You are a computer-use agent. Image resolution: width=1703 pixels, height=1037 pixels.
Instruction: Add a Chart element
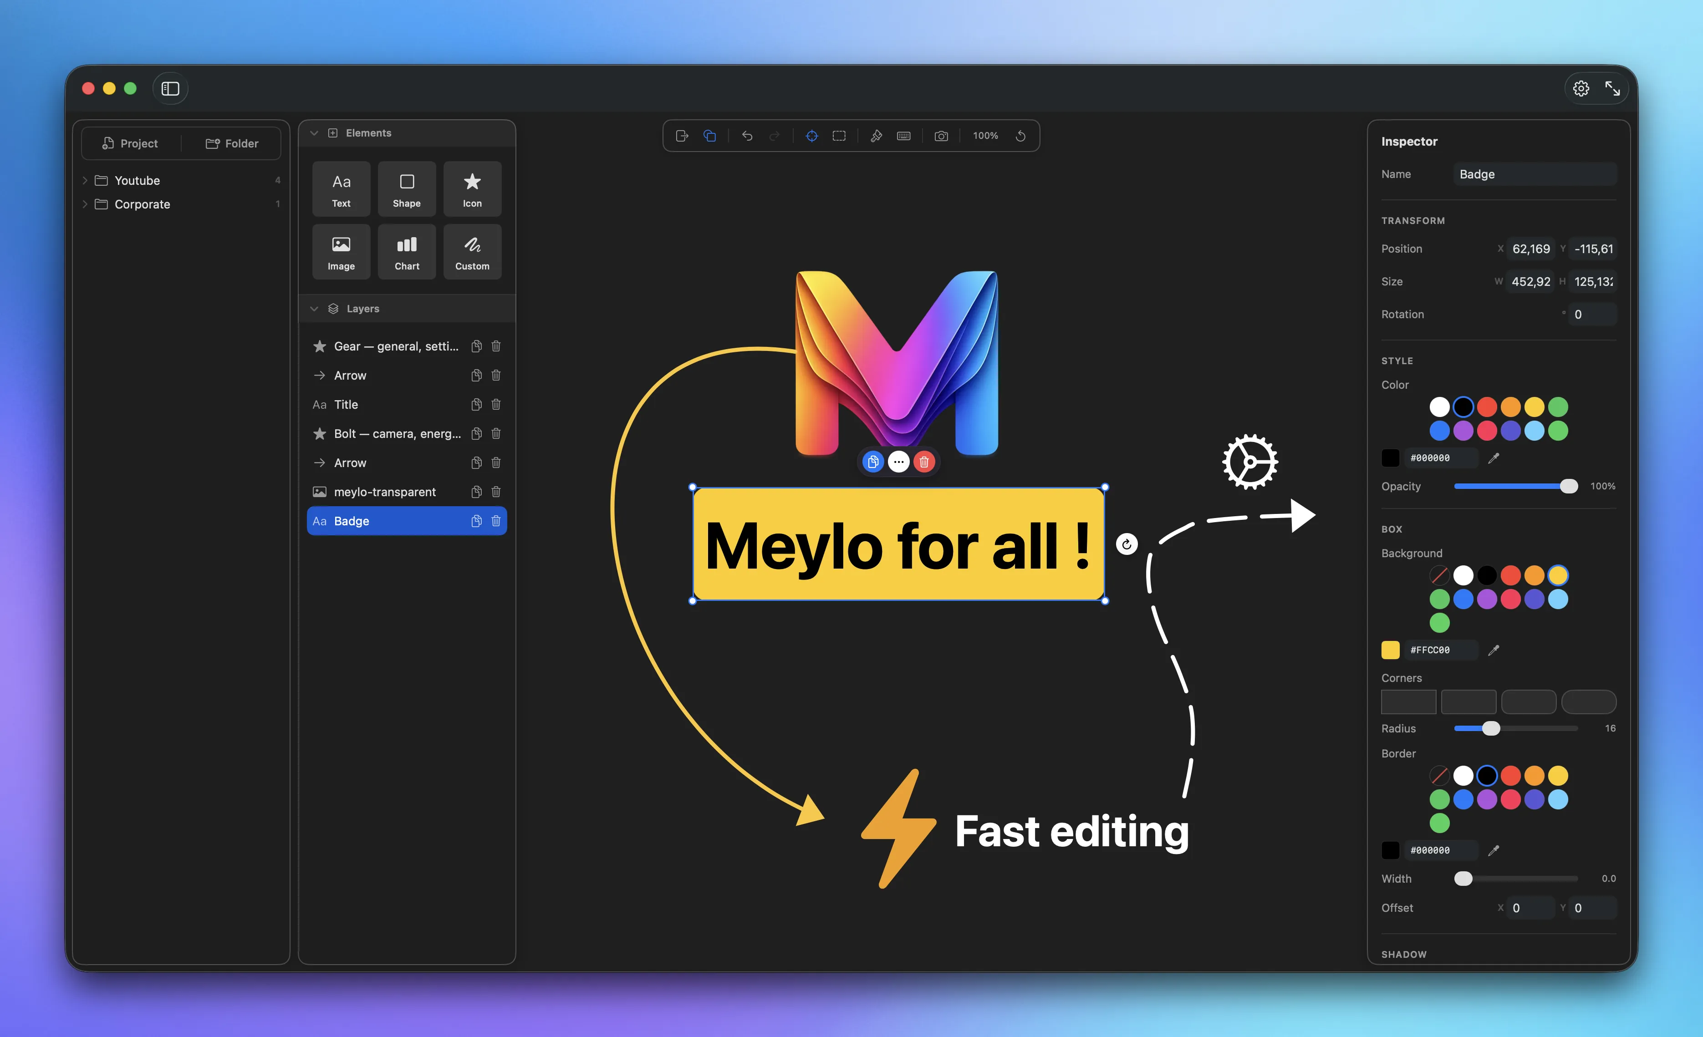click(406, 251)
